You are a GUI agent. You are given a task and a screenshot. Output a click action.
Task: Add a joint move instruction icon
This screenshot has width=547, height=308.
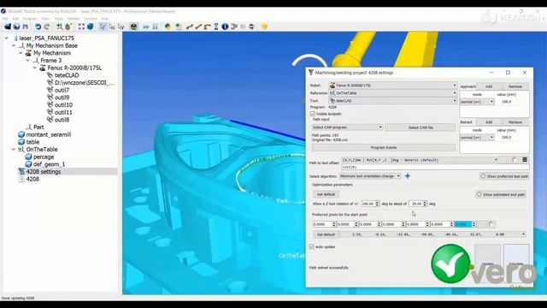[x=190, y=27]
